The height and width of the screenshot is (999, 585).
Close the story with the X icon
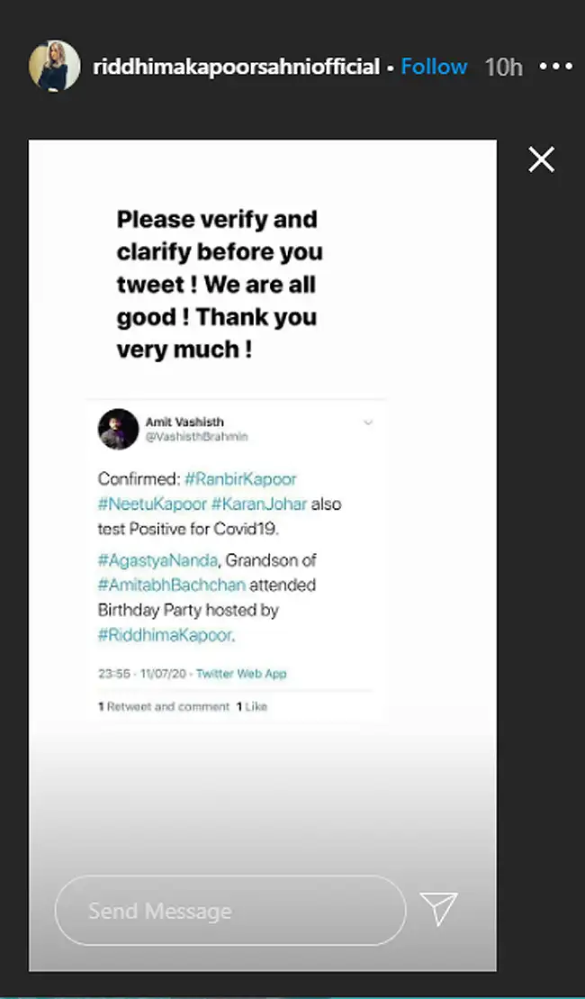click(x=541, y=160)
